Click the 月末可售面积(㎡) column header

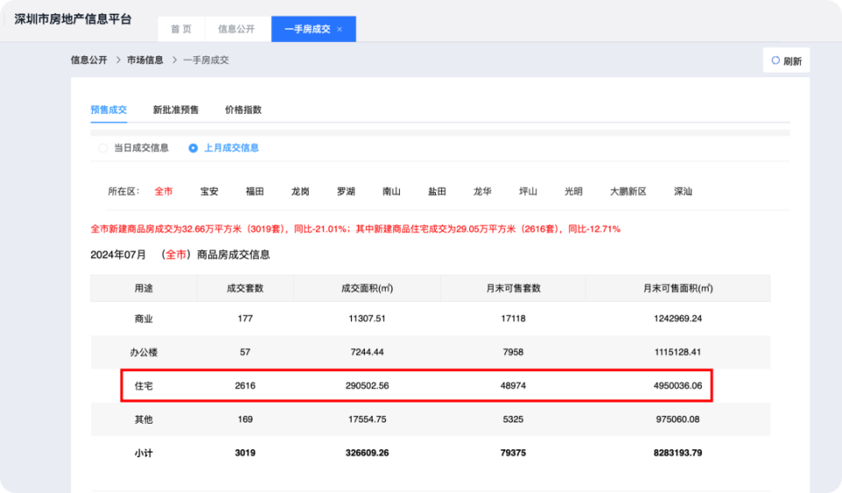coord(678,289)
